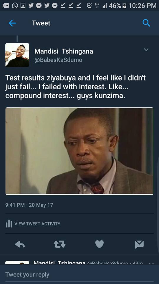Enlarge the attached meme image
This screenshot has width=159, height=284.
click(x=79, y=151)
